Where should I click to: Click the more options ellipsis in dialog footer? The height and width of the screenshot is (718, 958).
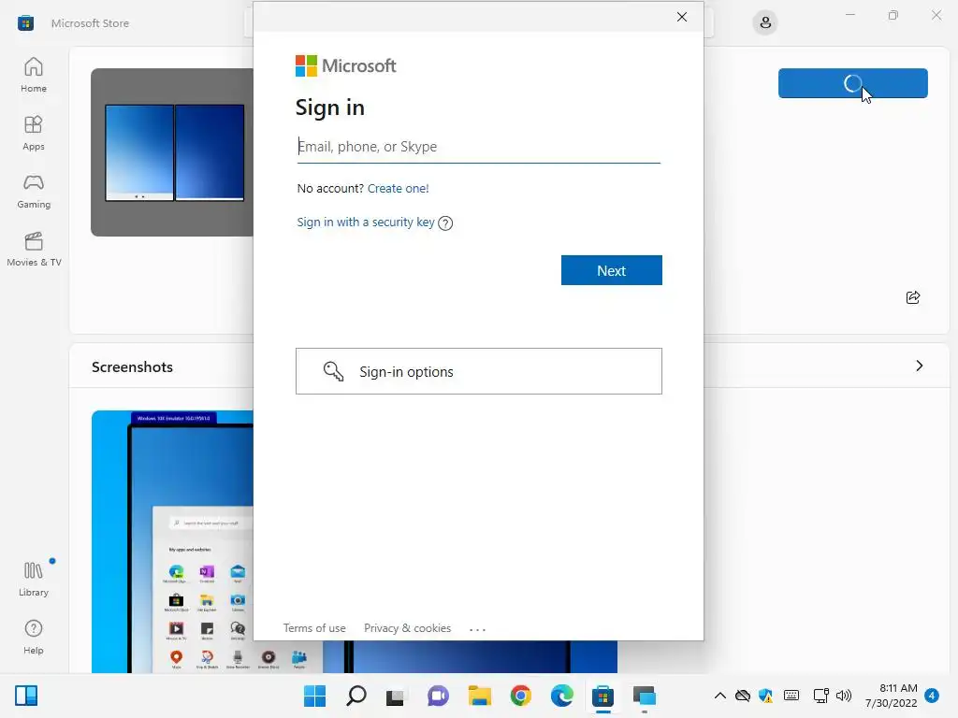[x=478, y=629]
